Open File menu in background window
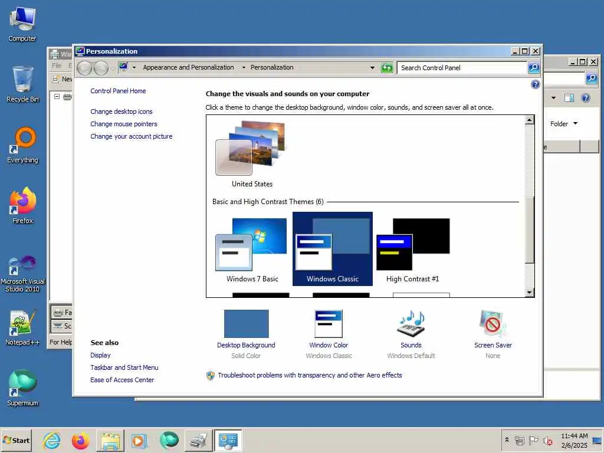The width and height of the screenshot is (604, 453). click(57, 65)
